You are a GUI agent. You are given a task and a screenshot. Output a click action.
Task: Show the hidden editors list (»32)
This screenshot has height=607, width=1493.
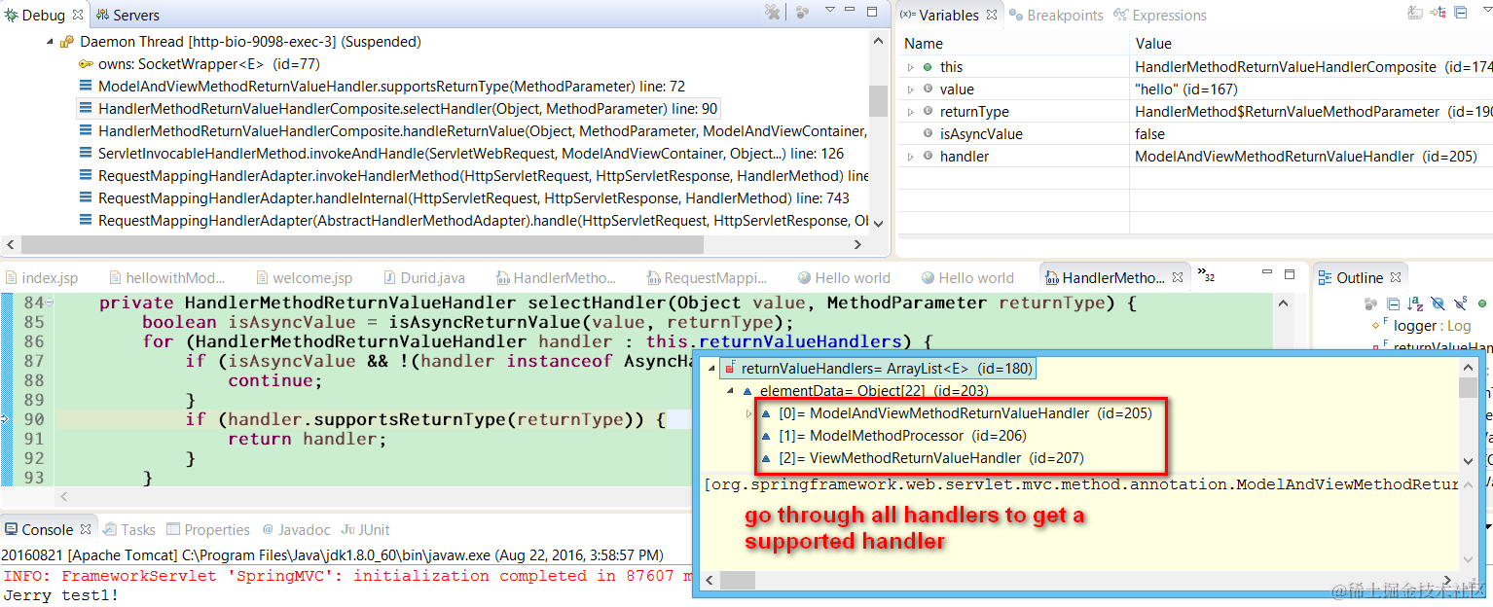click(x=1207, y=274)
